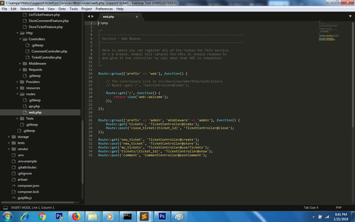The height and width of the screenshot is (222, 355).
Task: Open the tab list dropdown arrow
Action: click(350, 16)
